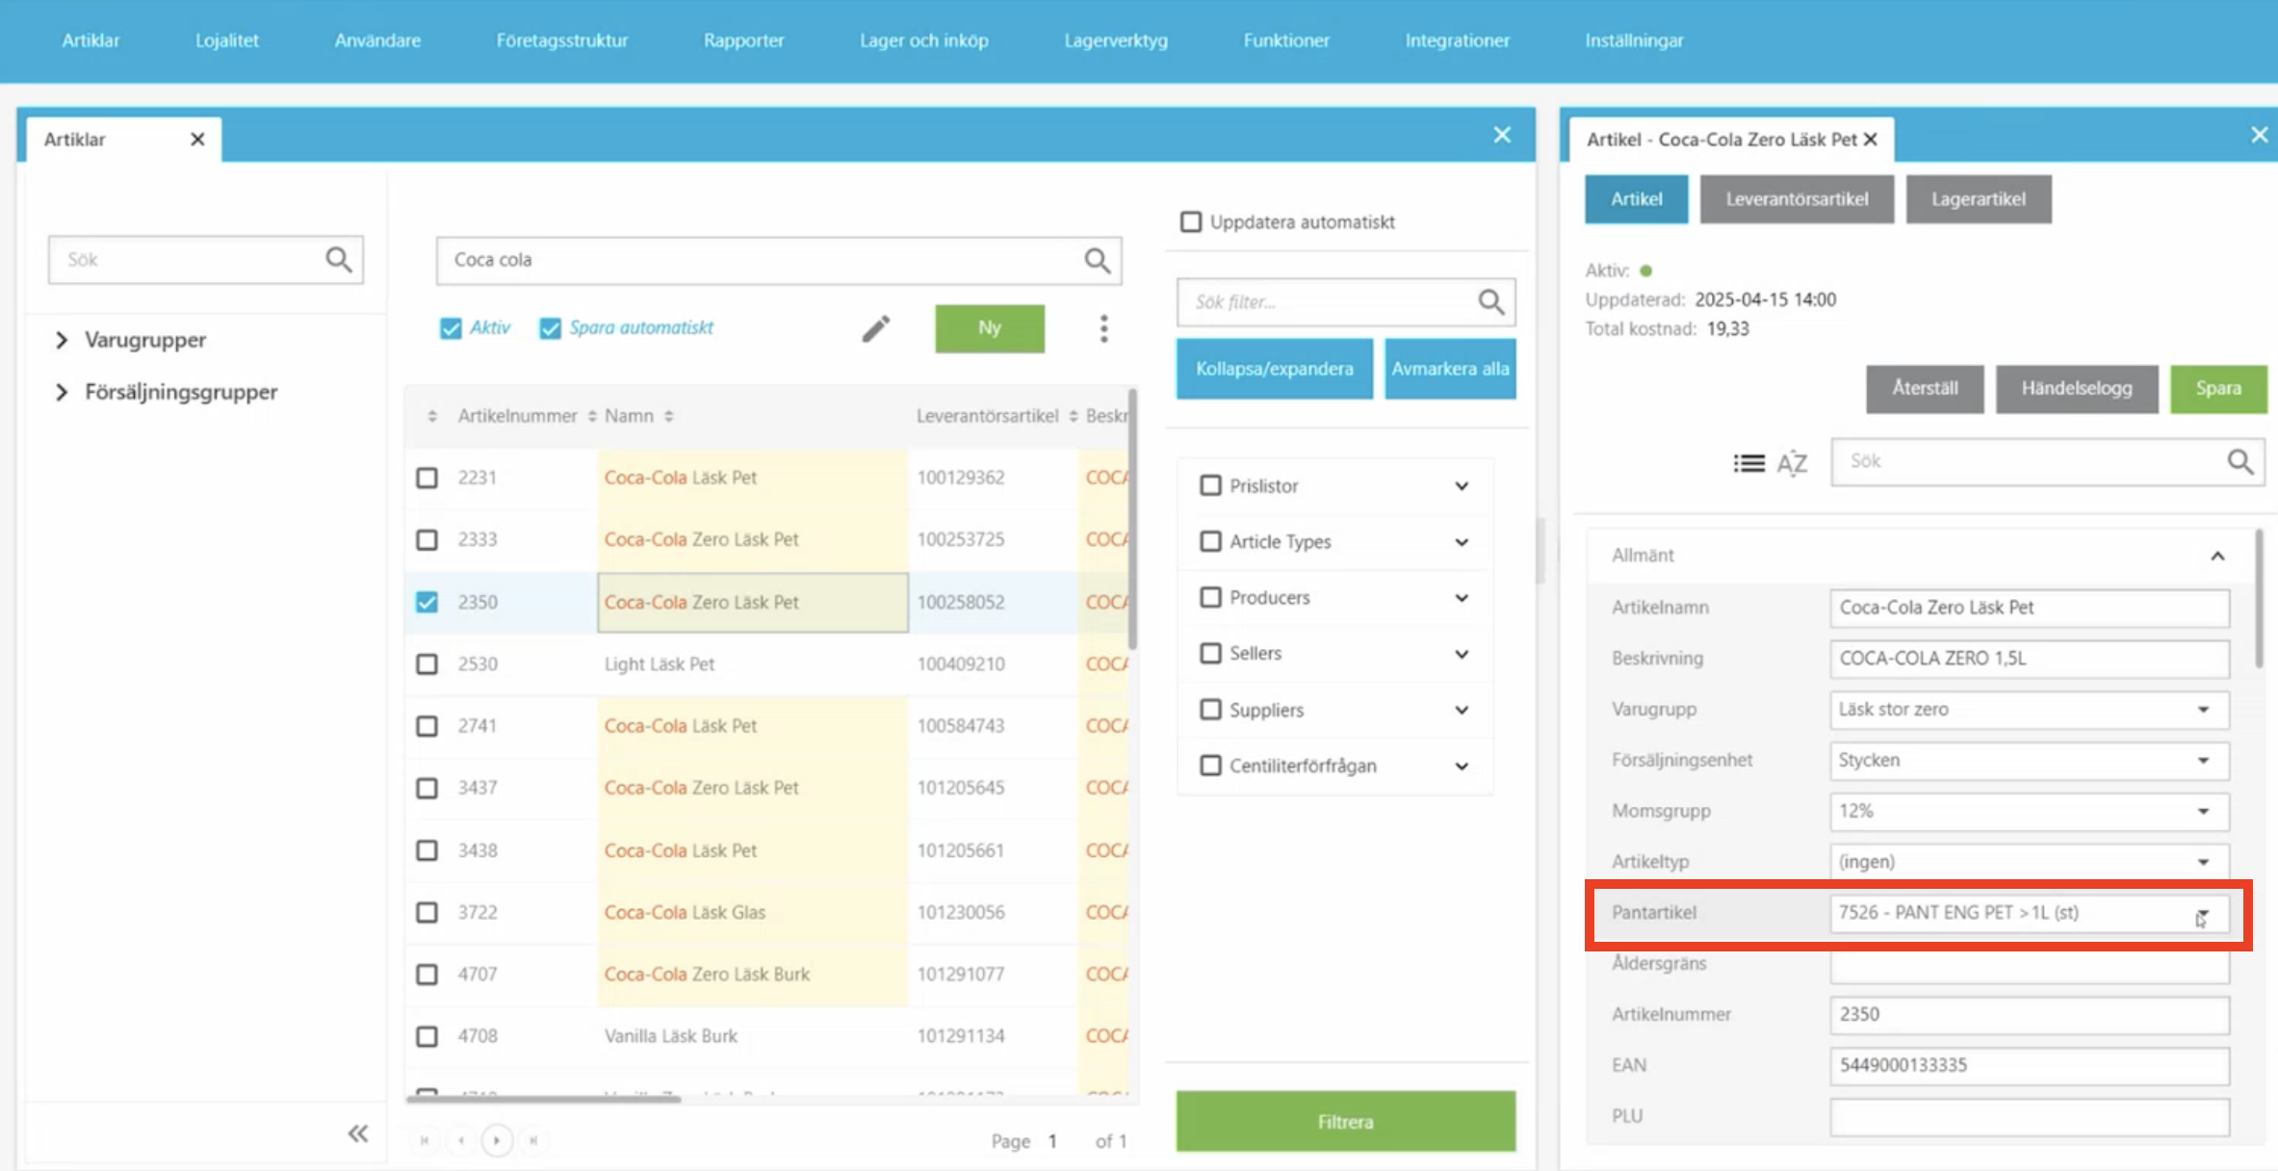Go to next page in pagination
This screenshot has width=2278, height=1171.
tap(497, 1140)
